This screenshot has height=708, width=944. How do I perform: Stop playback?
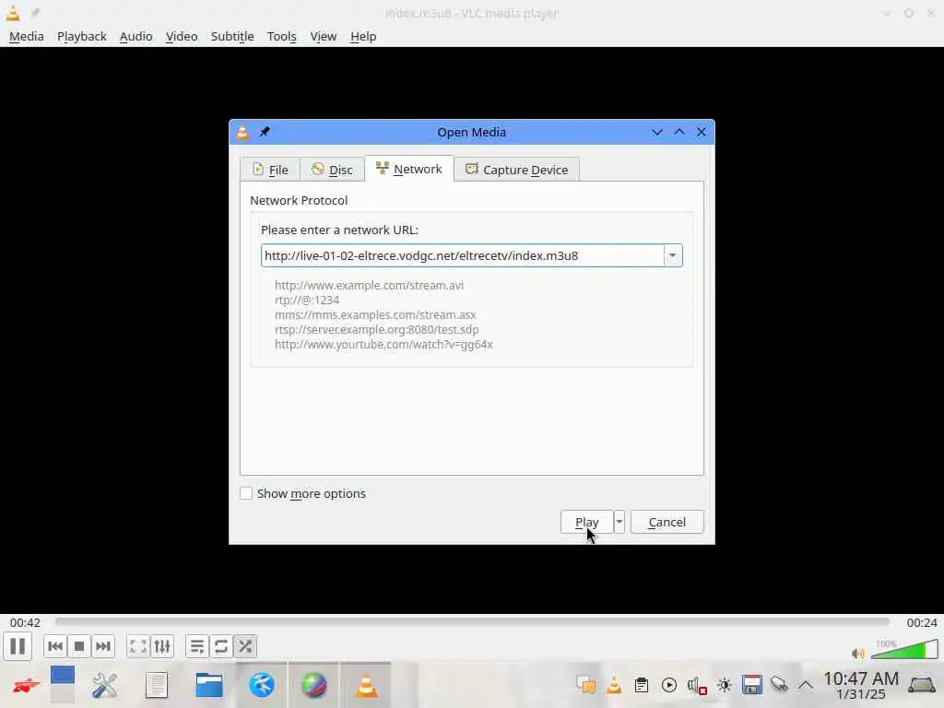click(x=79, y=646)
